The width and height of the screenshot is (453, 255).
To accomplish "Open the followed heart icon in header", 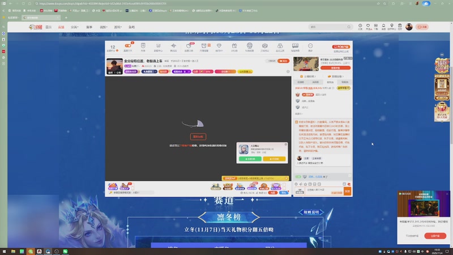I will [368, 27].
